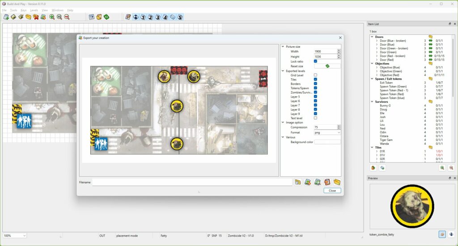Click Item List zoom in icon

(x=442, y=168)
